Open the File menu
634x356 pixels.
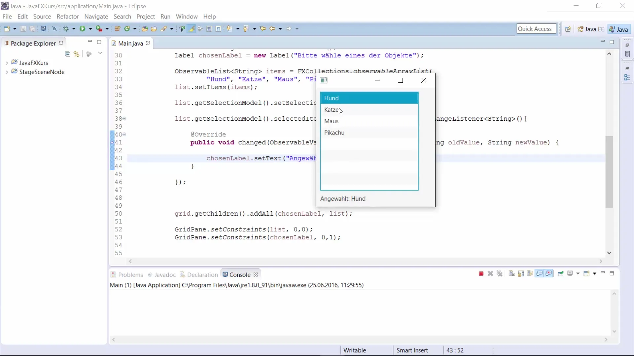point(7,16)
